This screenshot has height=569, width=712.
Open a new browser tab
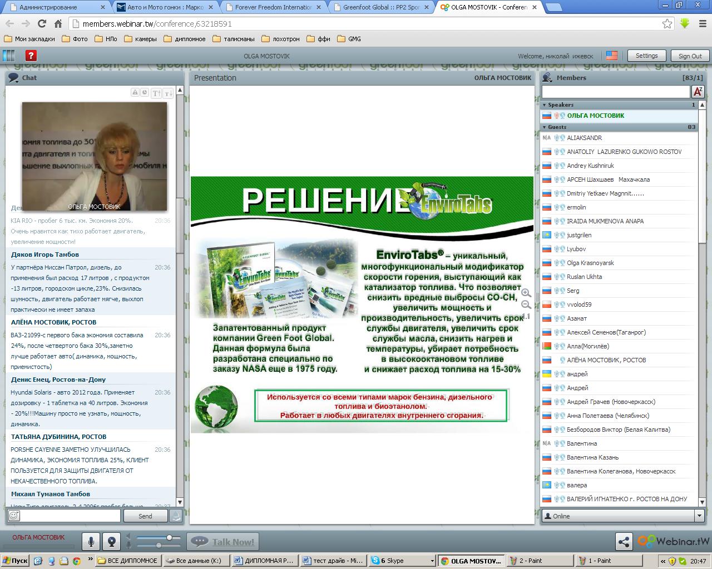pos(553,7)
